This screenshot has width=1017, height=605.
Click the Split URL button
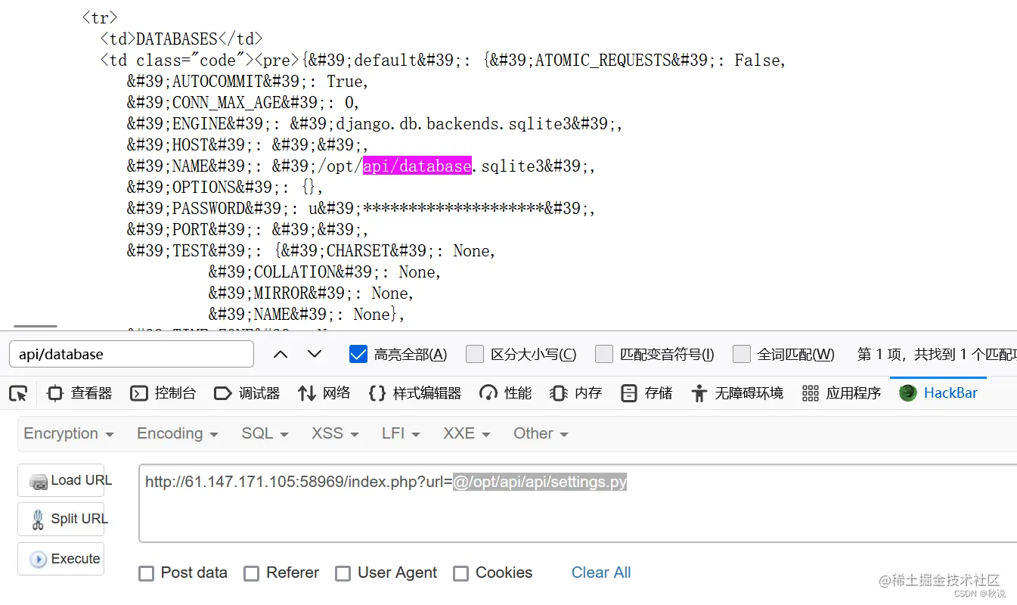(x=61, y=519)
